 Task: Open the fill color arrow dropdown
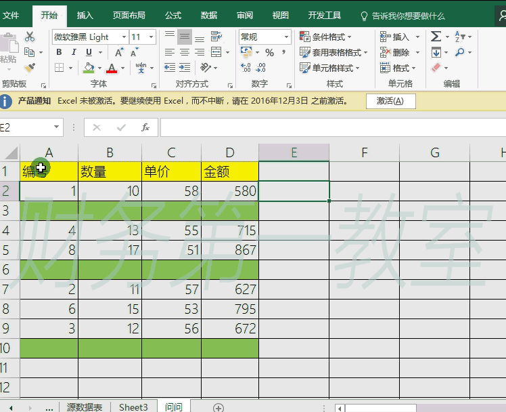[x=99, y=68]
